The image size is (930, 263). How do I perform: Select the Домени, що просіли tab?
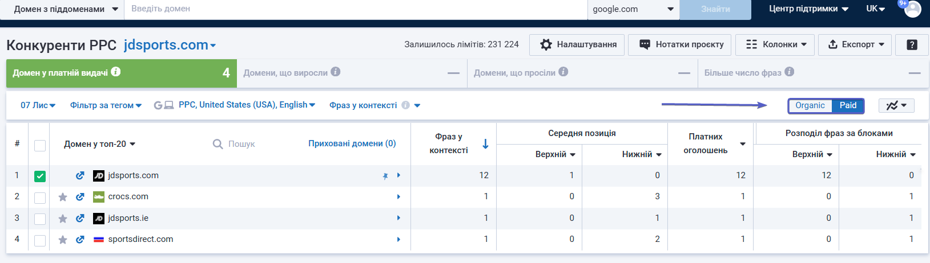click(x=582, y=73)
